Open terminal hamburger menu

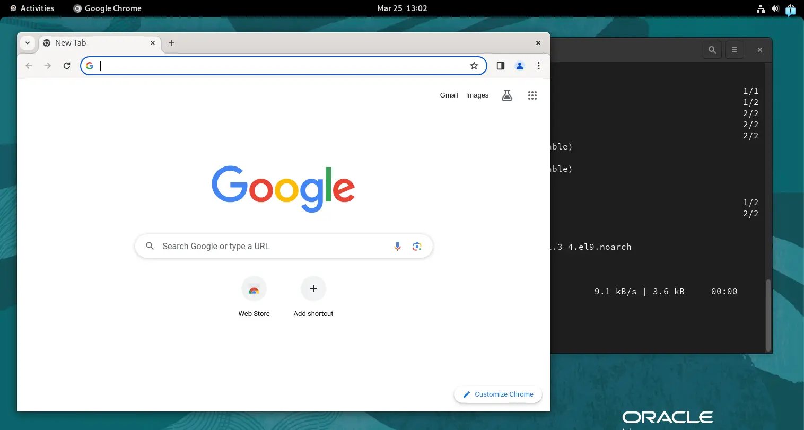(735, 50)
